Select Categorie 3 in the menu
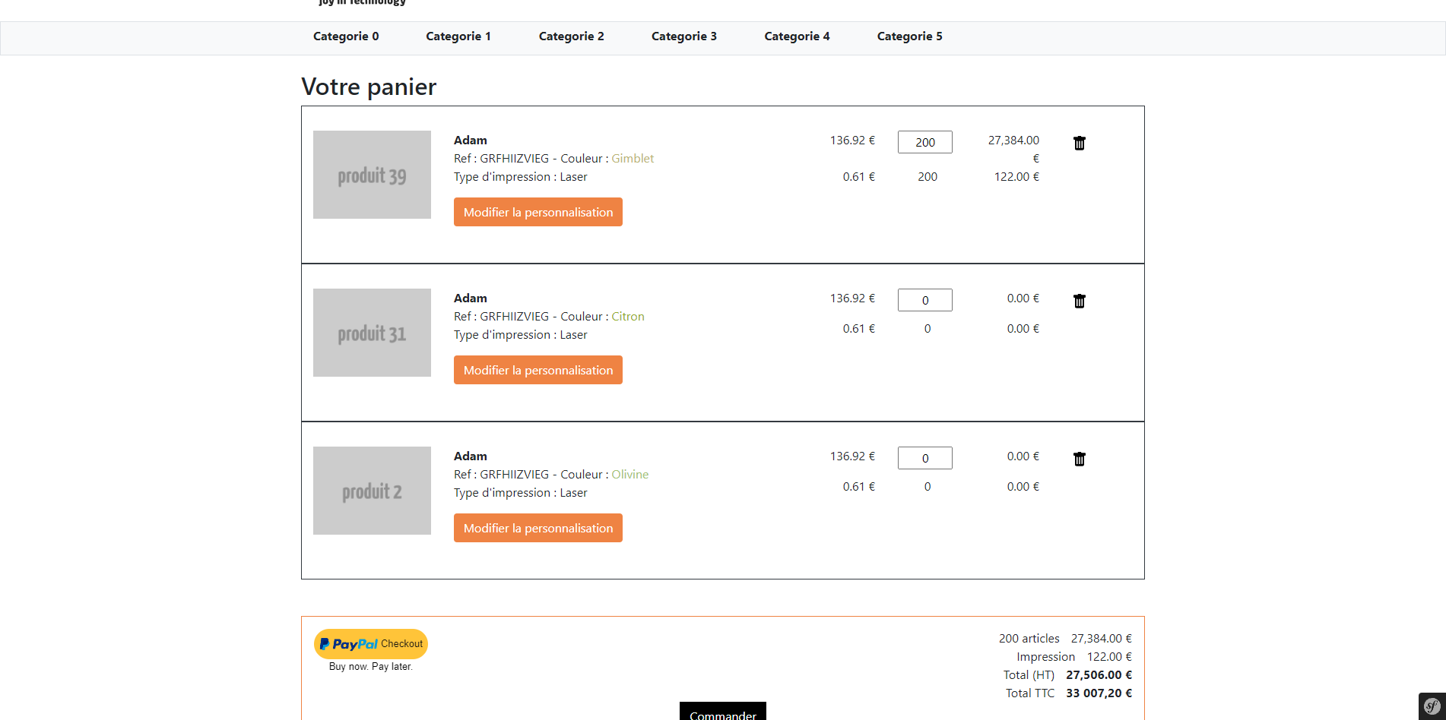This screenshot has width=1446, height=720. click(683, 36)
